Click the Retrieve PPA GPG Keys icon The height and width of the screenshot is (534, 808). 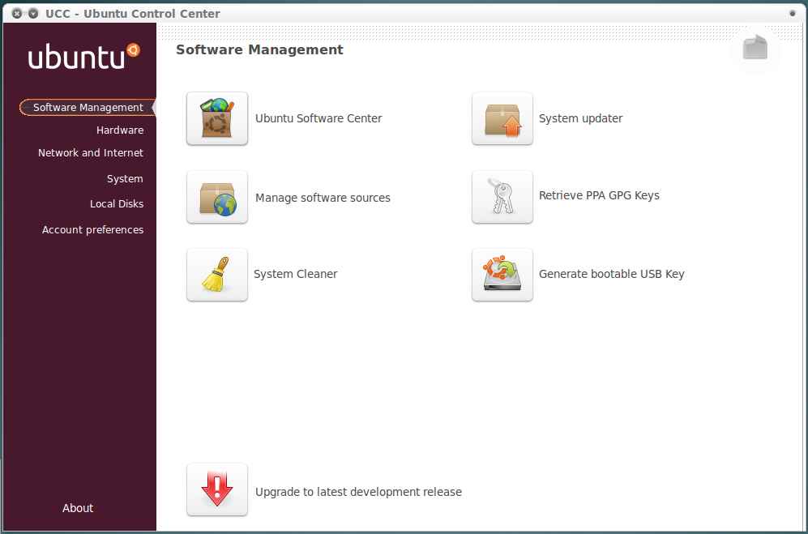502,197
